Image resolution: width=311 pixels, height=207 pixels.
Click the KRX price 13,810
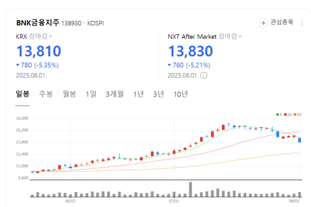[x=39, y=51]
